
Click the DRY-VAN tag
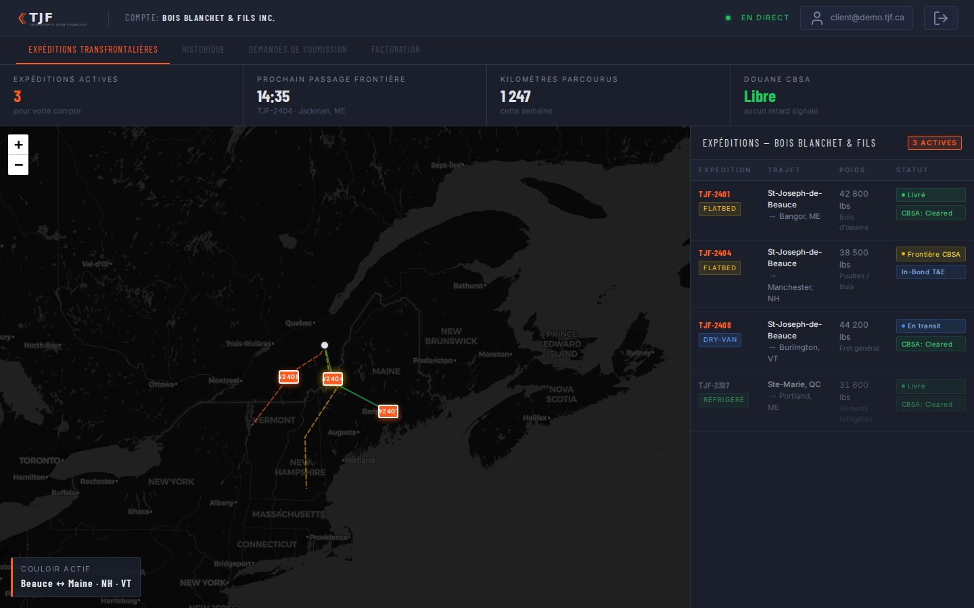pyautogui.click(x=720, y=340)
